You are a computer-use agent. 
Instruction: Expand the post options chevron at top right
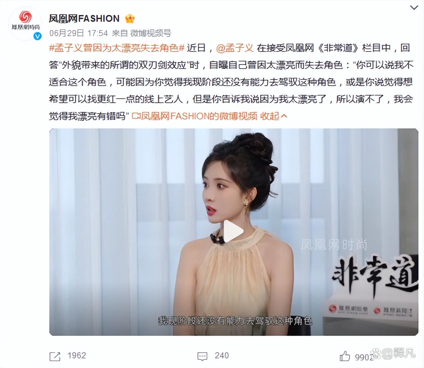click(414, 8)
